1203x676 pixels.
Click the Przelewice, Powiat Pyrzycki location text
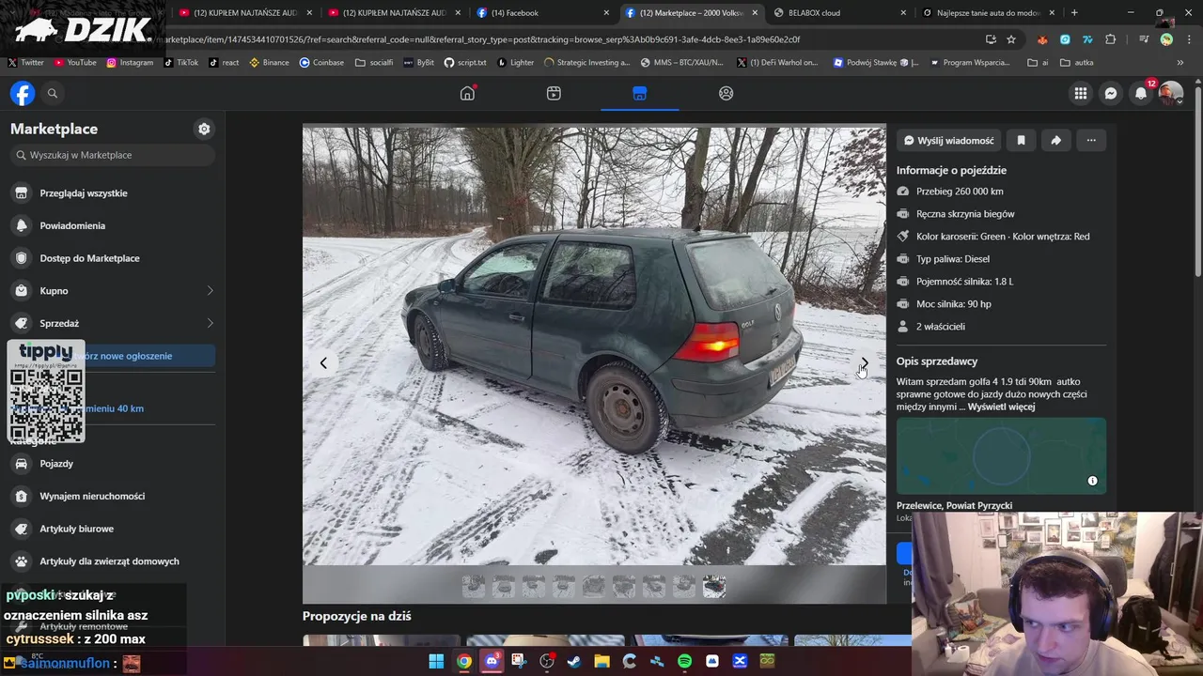click(x=954, y=505)
